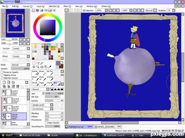Create a new normal layer
Image resolution: width=185 pixels, height=138 pixels.
pyautogui.click(x=4, y=82)
